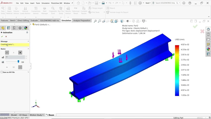The image size is (211, 119).
Task: Collapse the Basics section
Action: coord(28,49)
